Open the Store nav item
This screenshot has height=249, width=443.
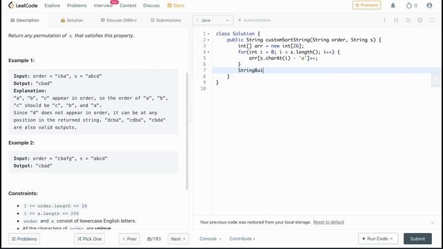point(176,6)
